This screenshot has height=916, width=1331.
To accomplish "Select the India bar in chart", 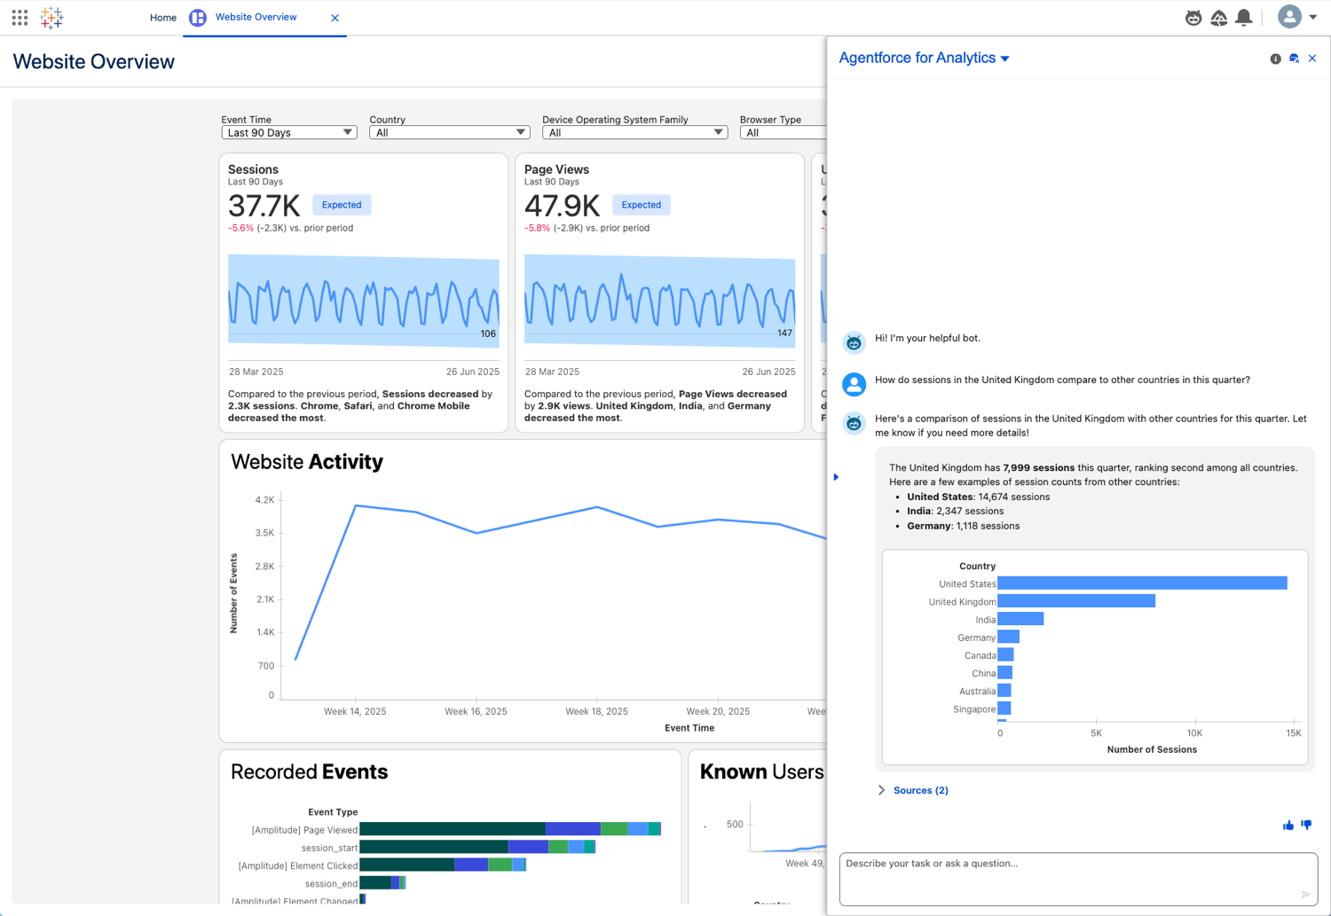I will 1020,619.
